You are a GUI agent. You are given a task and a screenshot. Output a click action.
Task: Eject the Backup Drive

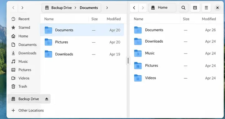pos(47,99)
